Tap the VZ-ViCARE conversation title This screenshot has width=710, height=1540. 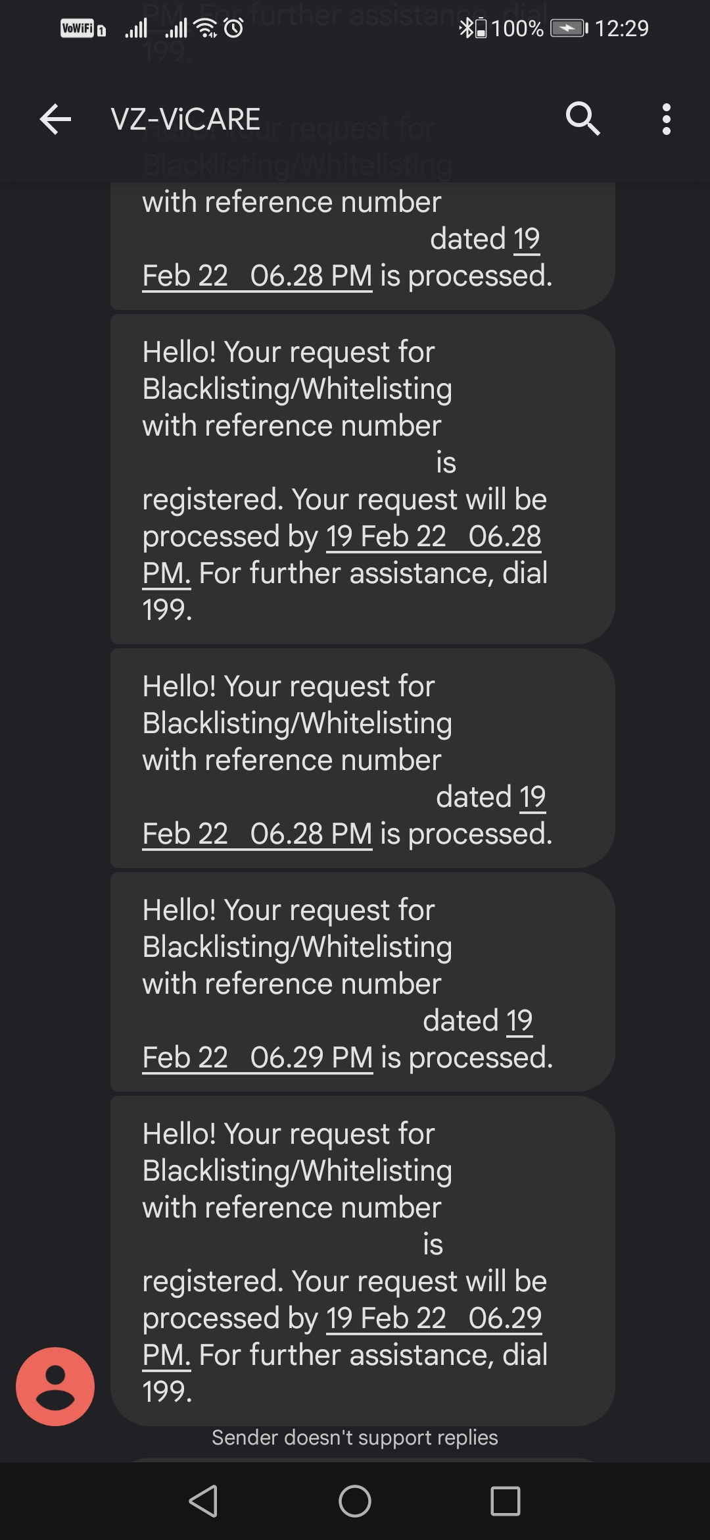pyautogui.click(x=185, y=120)
